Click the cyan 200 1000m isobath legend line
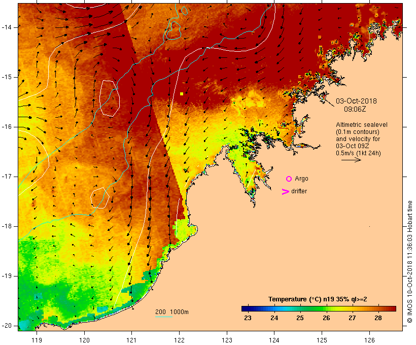 coord(164,317)
